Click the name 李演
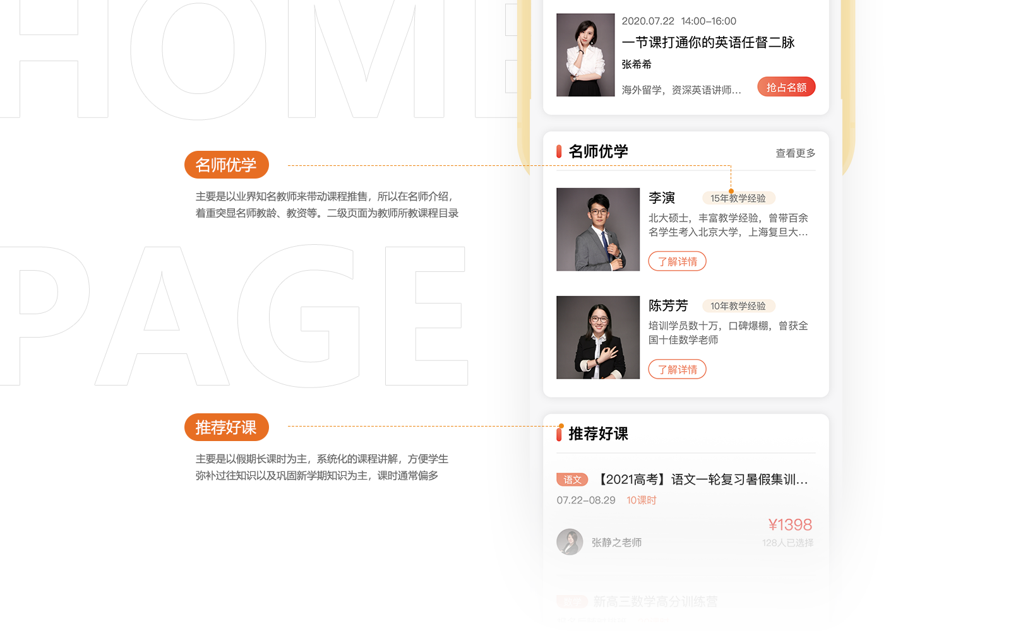The height and width of the screenshot is (631, 1023). tap(662, 198)
